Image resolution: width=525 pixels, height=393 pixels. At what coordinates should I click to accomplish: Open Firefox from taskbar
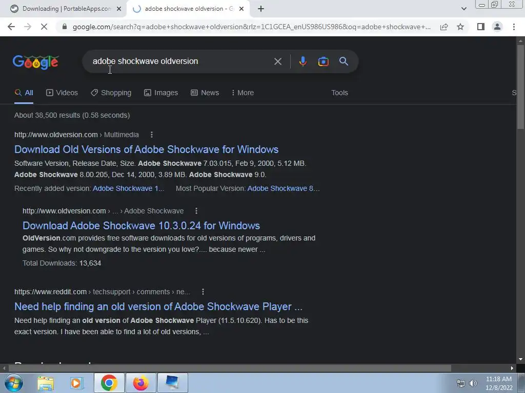[141, 383]
